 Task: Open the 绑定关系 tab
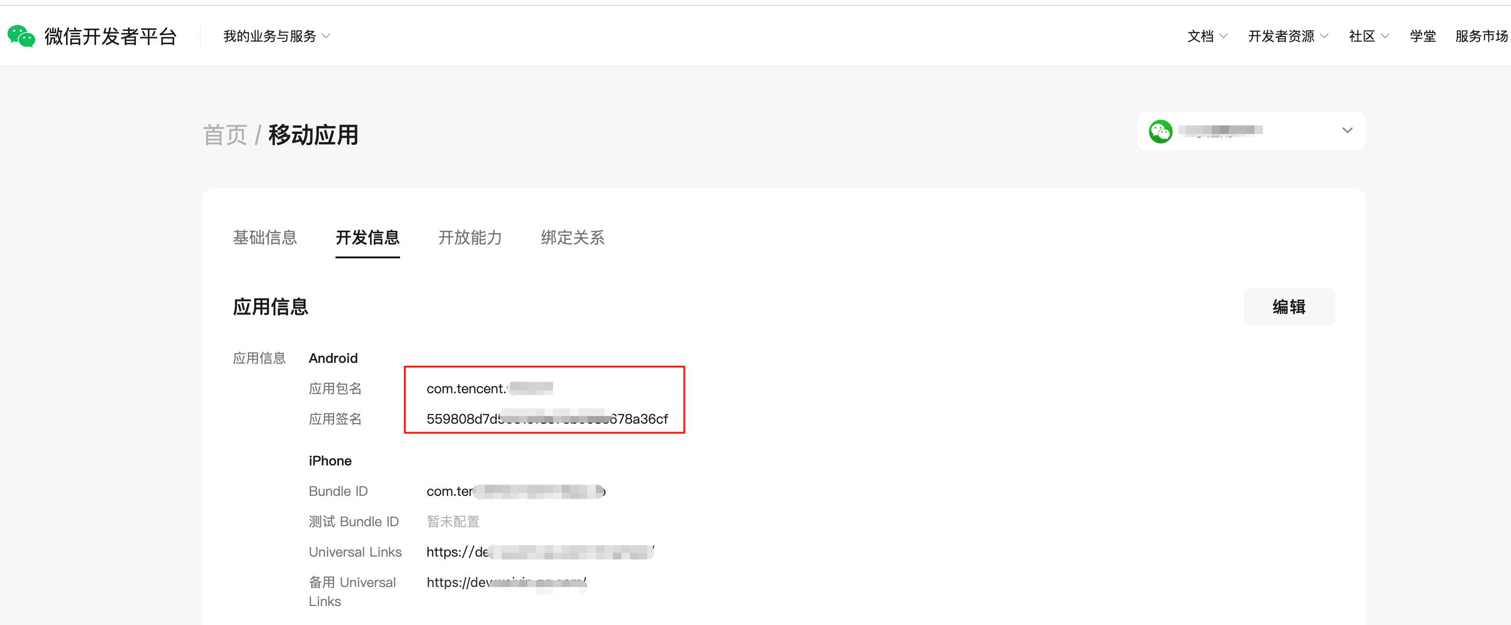tap(573, 237)
